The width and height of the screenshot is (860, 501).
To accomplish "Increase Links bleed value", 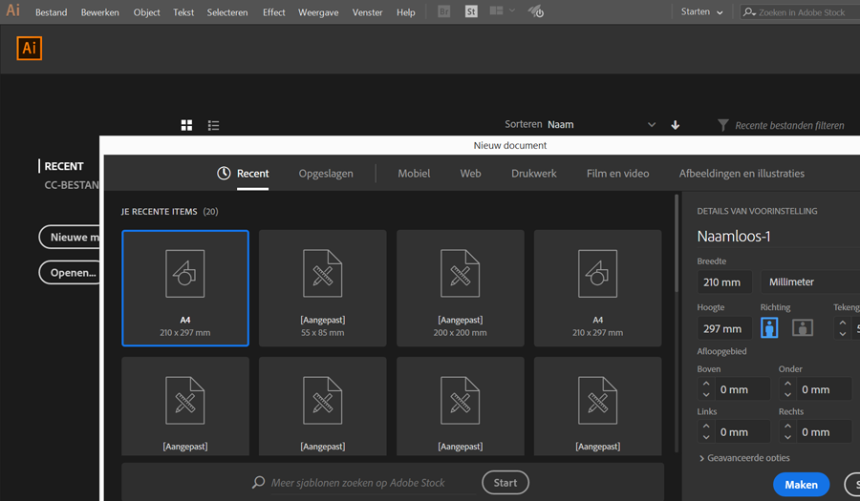I will tap(706, 426).
